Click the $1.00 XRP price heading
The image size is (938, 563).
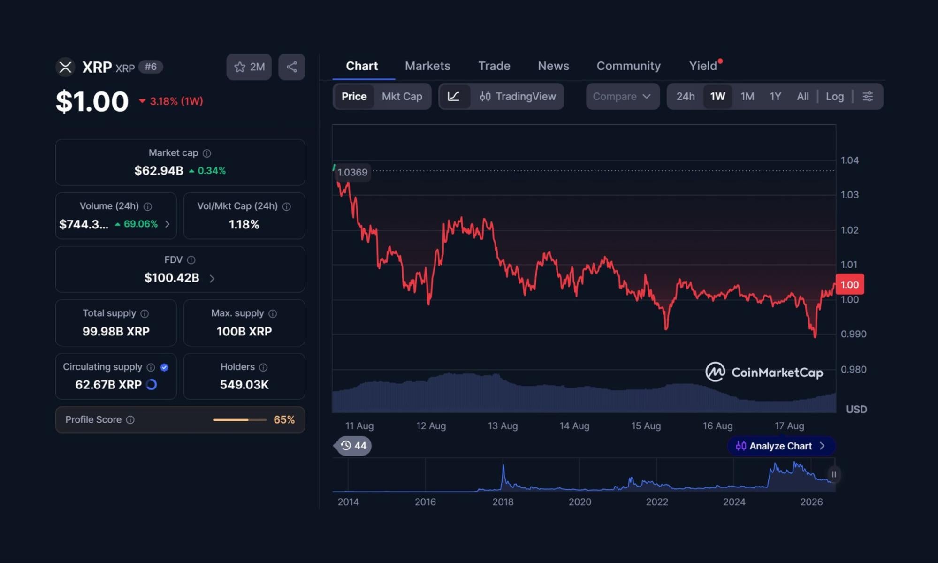click(x=92, y=101)
